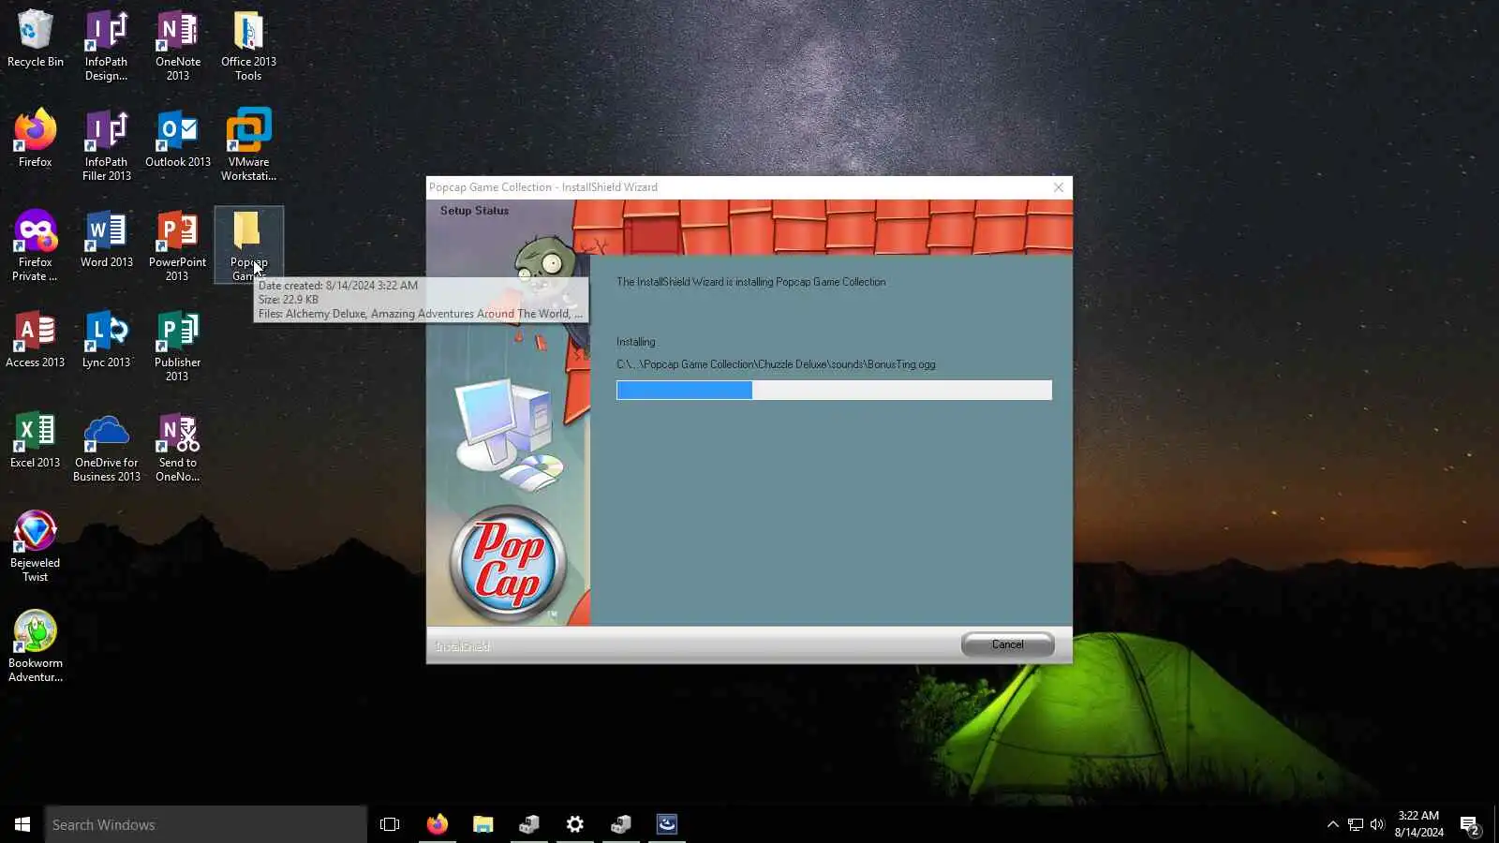Select the Firefox shortcut on the desktop
This screenshot has height=843, width=1499.
(x=36, y=139)
